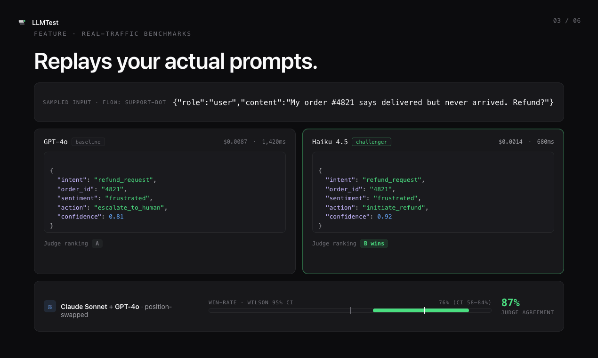Click the LLMTest logo icon
The height and width of the screenshot is (358, 598).
[22, 22]
